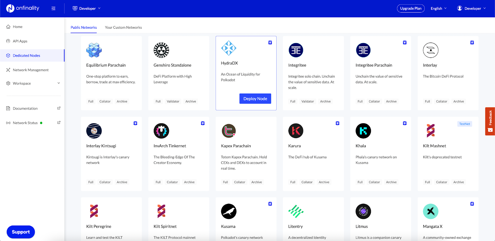Click the Full tag on Khala card
495x241 pixels.
(360, 182)
